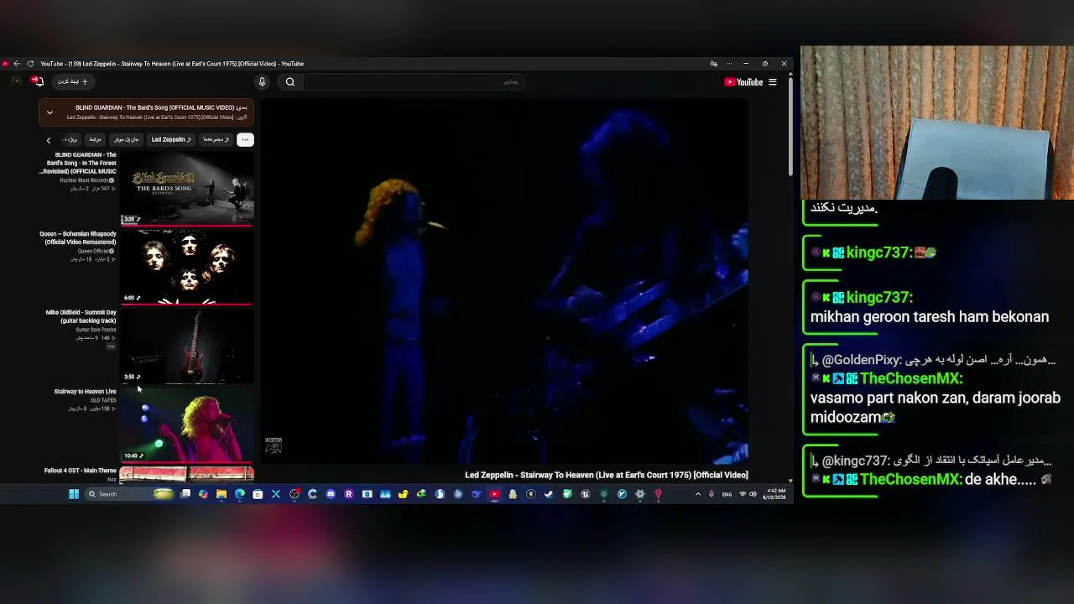Go back with the browser back arrow

click(17, 64)
